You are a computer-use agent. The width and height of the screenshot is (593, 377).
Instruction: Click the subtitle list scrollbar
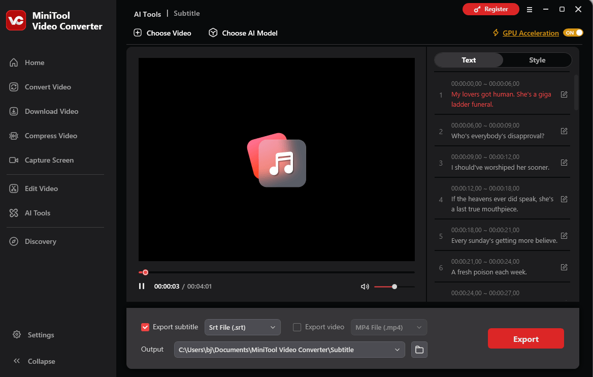pos(576,92)
